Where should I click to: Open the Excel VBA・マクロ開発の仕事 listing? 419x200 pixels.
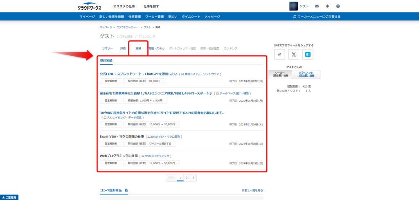click(122, 136)
